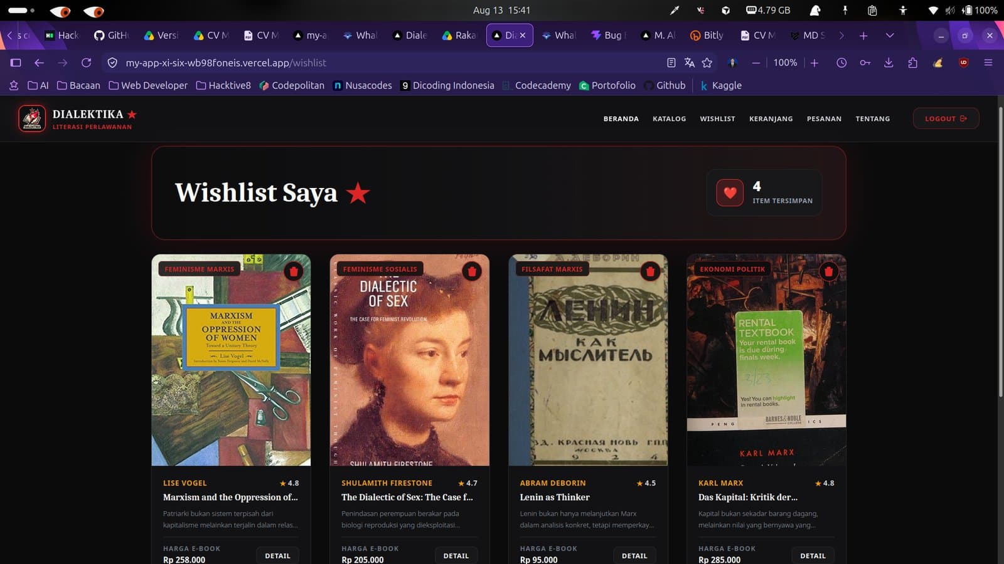Go back with the browser back arrow
The width and height of the screenshot is (1004, 564).
(x=39, y=63)
